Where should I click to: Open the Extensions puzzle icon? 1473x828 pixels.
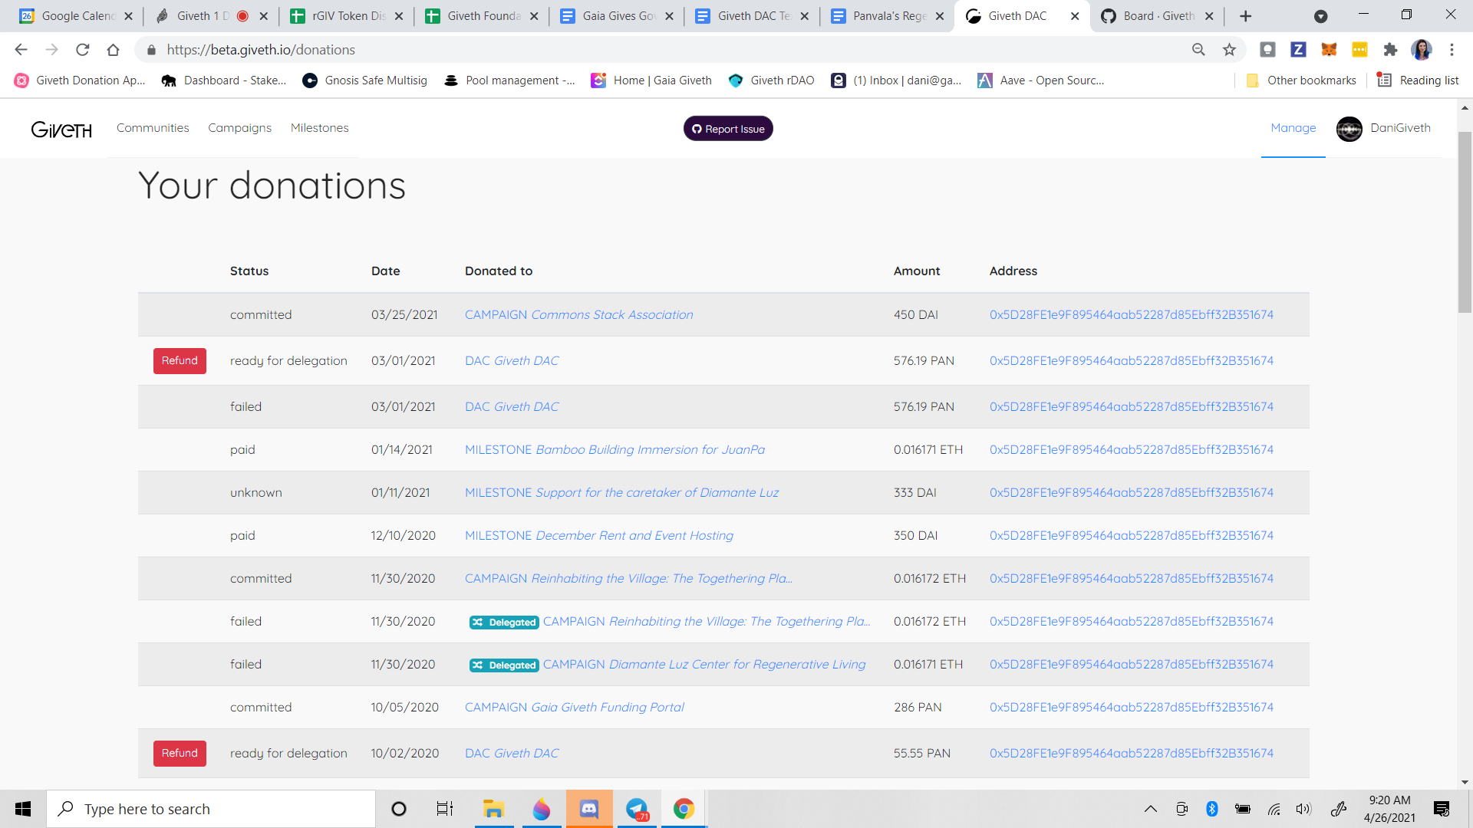(1390, 50)
